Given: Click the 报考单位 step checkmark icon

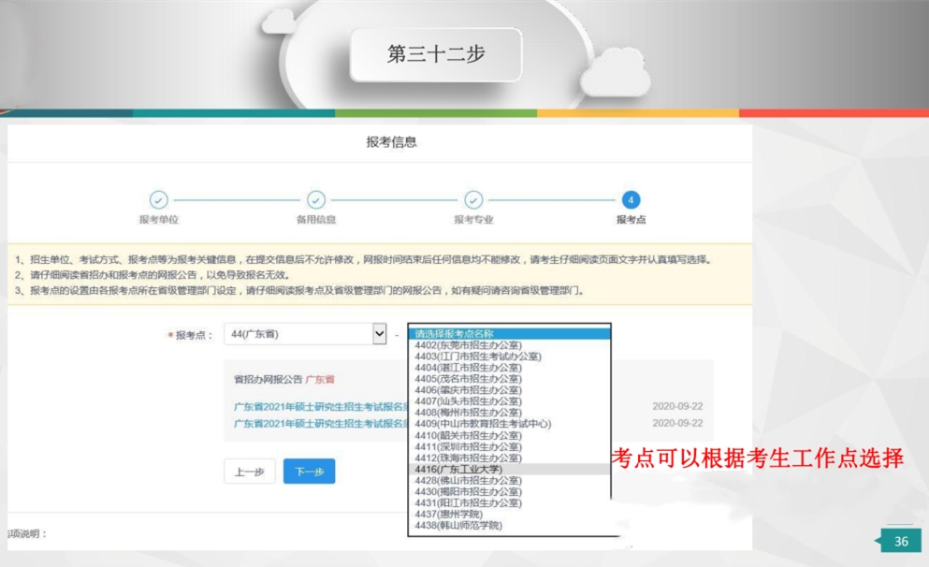Looking at the screenshot, I should pyautogui.click(x=158, y=199).
